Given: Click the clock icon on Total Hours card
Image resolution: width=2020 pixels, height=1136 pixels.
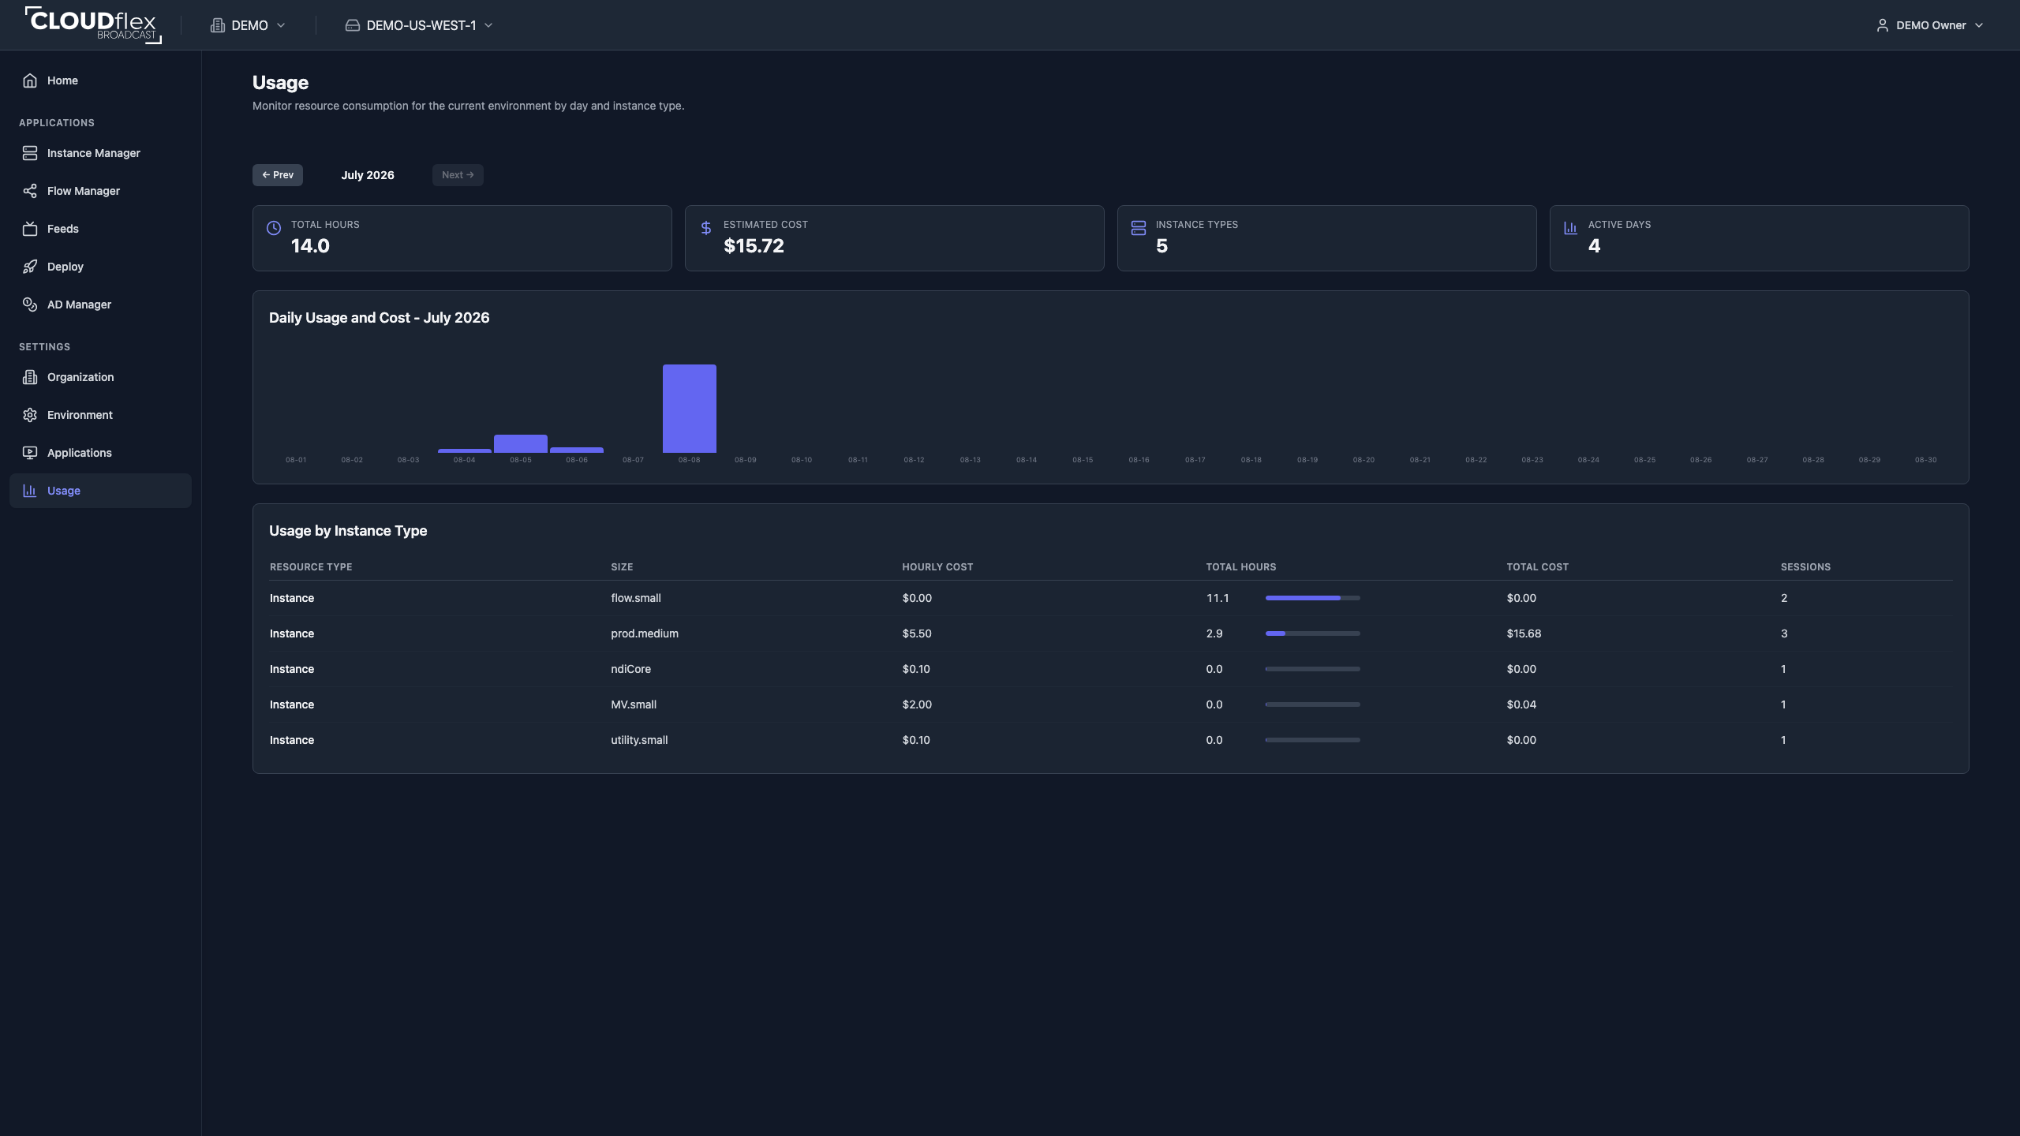Looking at the screenshot, I should click(274, 228).
